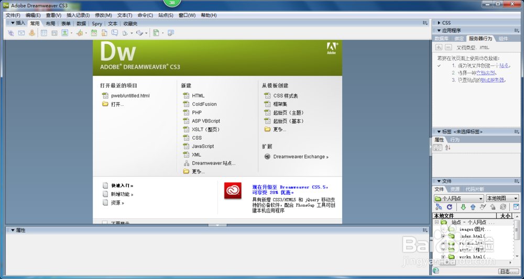The height and width of the screenshot is (279, 524).
Task: Switch to the Spry insert tab
Action: point(97,24)
